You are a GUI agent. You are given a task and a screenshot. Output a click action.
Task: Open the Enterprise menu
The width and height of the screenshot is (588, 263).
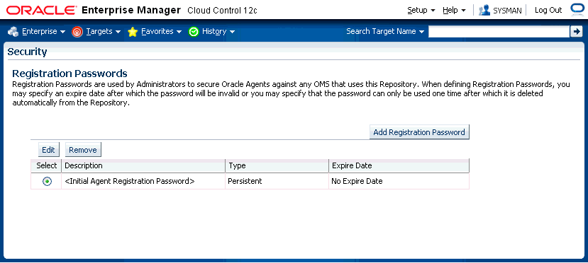(43, 32)
